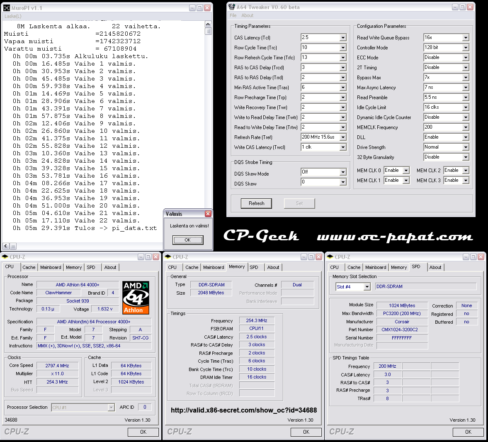488x442 pixels.
Task: Click OK in the rightmost CPU-Z window
Action: (469, 432)
